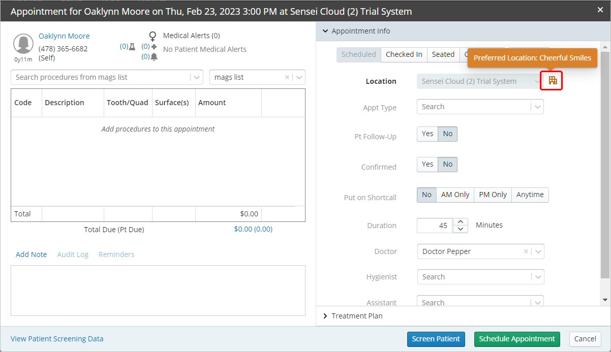The image size is (611, 352).
Task: Click the Schedule Appointment button
Action: click(516, 339)
